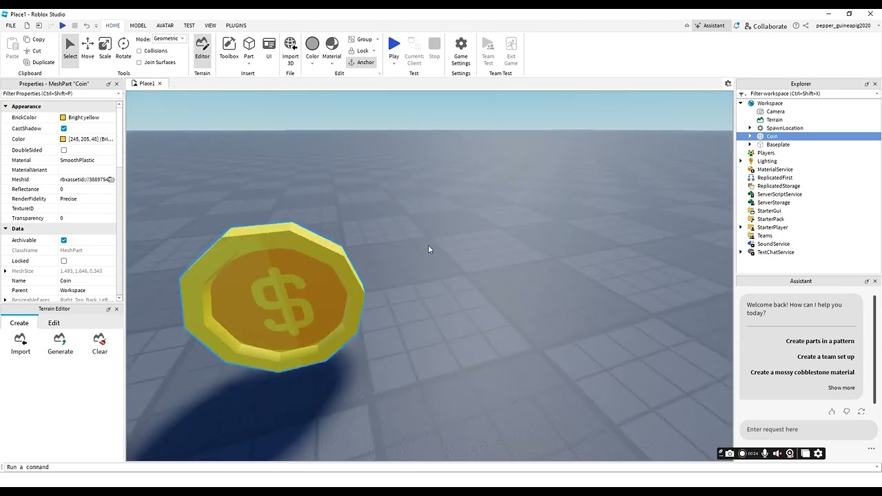This screenshot has width=882, height=496.
Task: Switch to the PLUGINS tab
Action: 236,25
